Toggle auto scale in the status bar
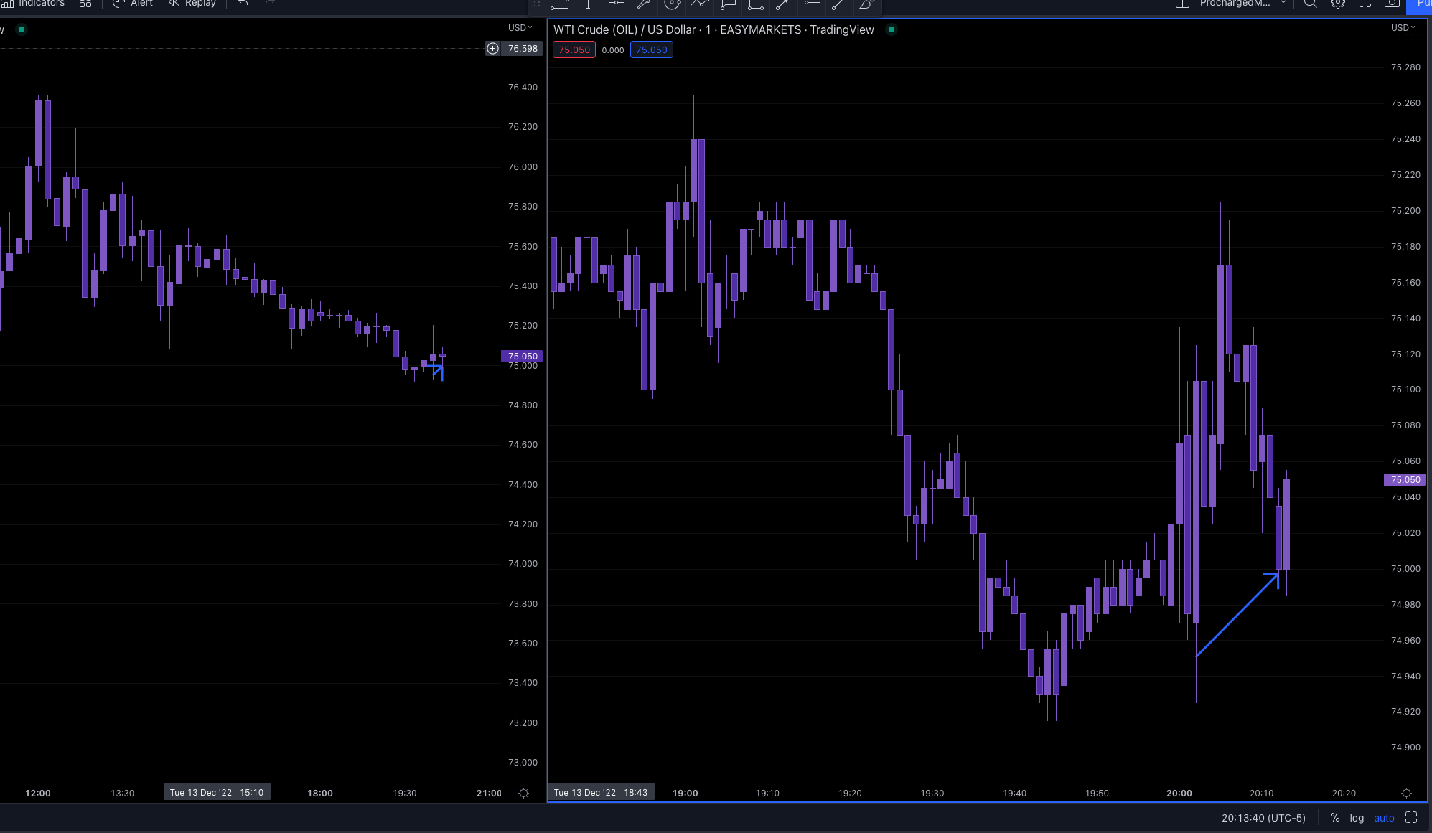This screenshot has height=833, width=1432. [1384, 817]
